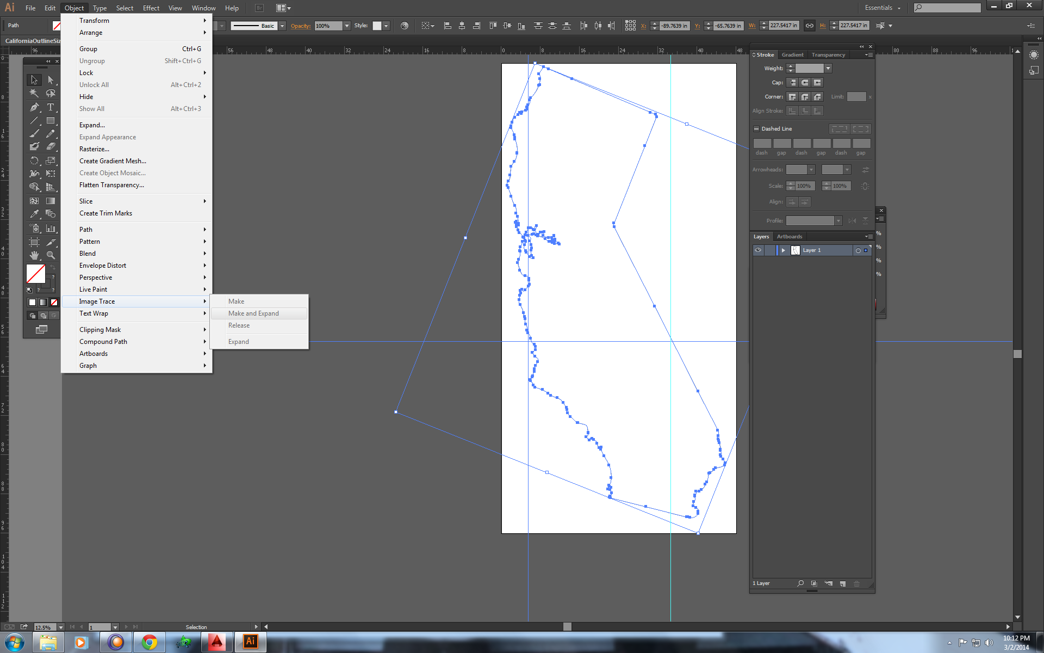Toggle the Dashed Line checkbox

(x=756, y=129)
